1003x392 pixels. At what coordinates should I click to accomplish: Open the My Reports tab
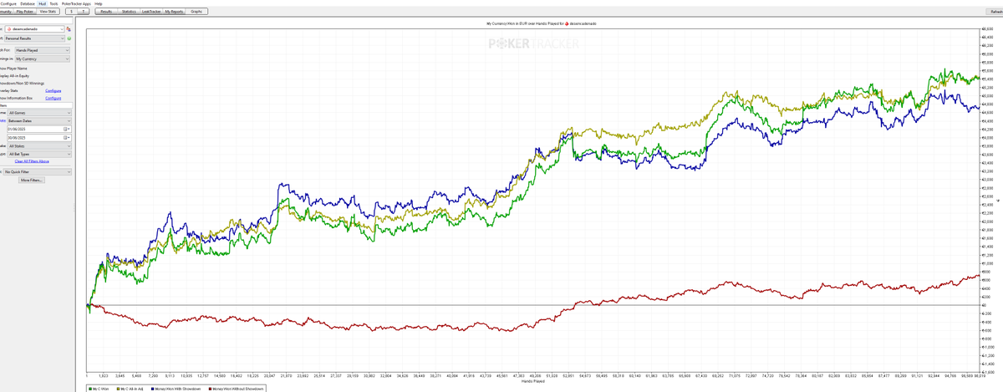point(174,12)
